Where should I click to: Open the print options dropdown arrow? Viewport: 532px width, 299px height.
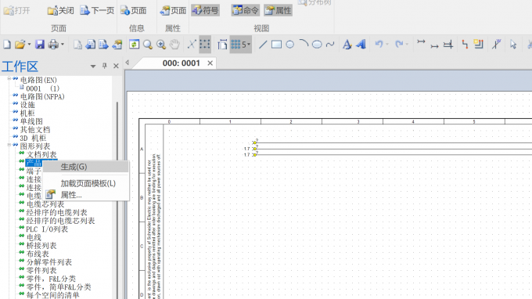(62, 45)
